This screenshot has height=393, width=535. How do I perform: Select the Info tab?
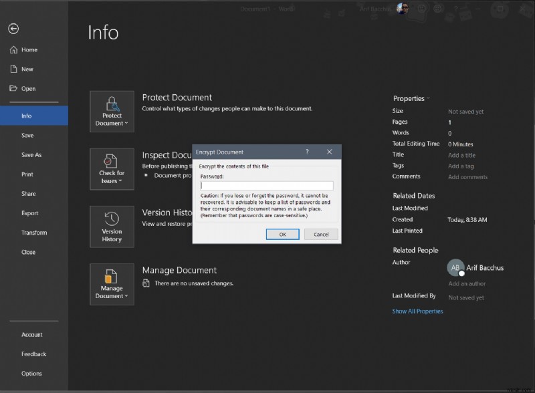point(34,116)
